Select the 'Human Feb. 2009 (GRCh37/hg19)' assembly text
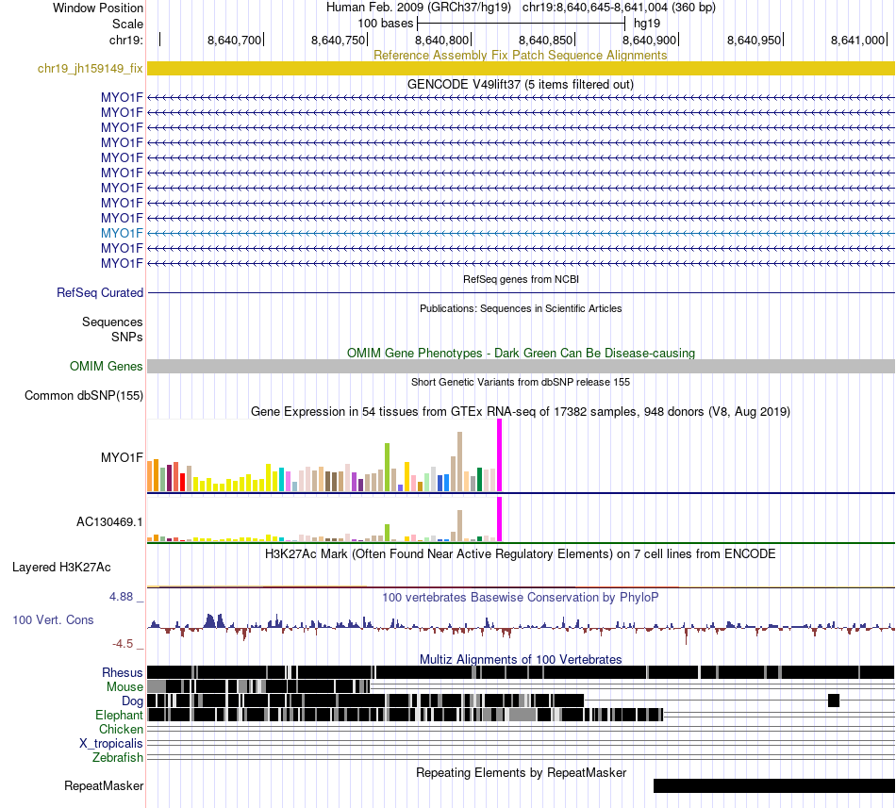This screenshot has width=896, height=808. (420, 8)
